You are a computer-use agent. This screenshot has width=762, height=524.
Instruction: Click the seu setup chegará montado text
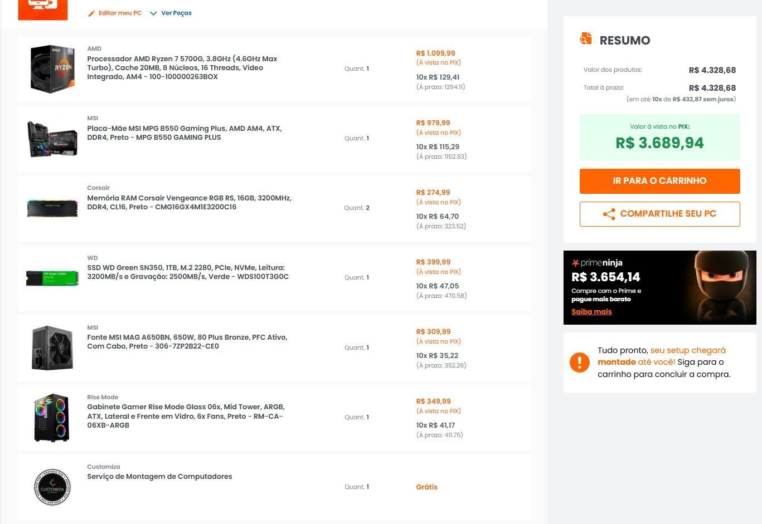point(662,356)
